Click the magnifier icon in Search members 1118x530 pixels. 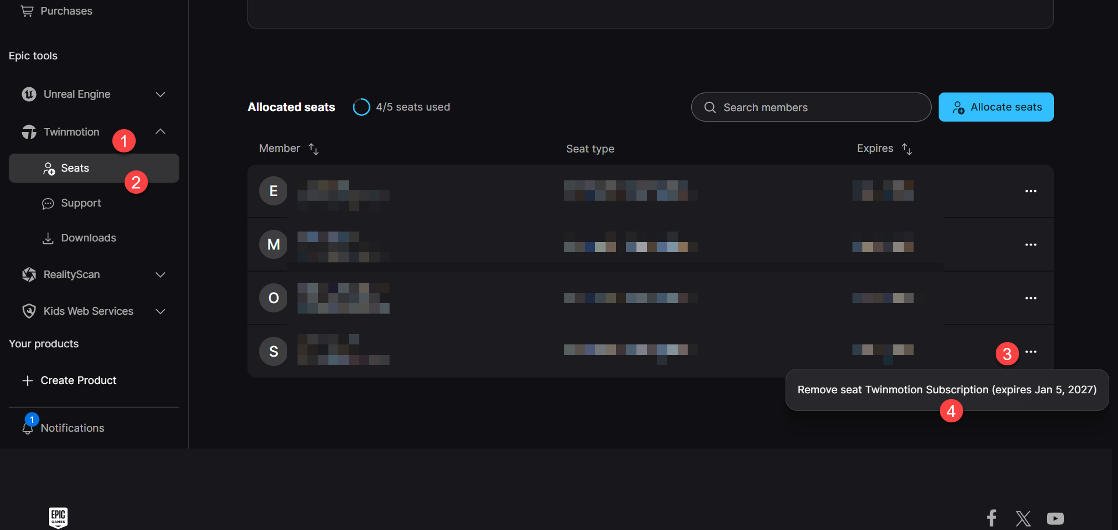[710, 107]
